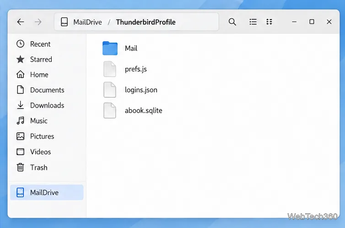Click the Documents page icon

[21, 90]
